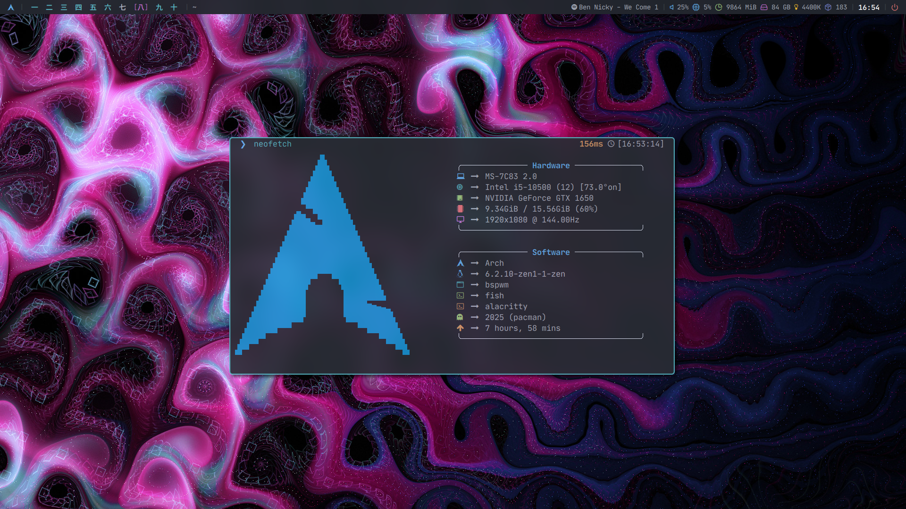This screenshot has height=509, width=906.
Task: Click the Ben Nicky song title
Action: (618, 7)
